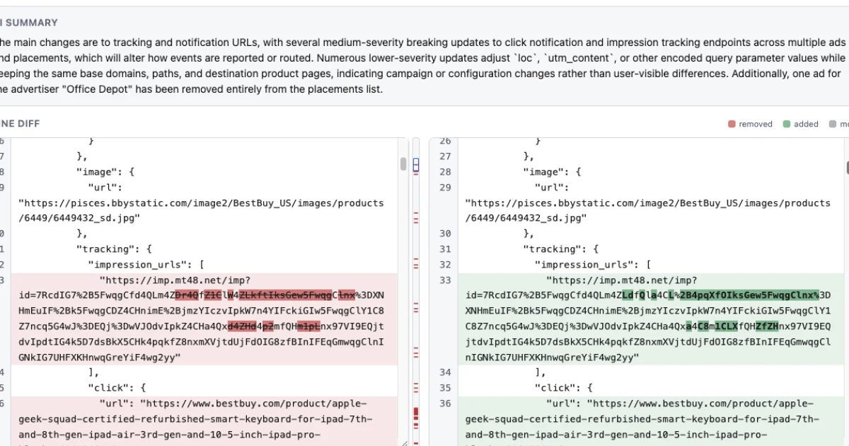Click the "DIFF" section heading
The height and width of the screenshot is (446, 849).
click(29, 123)
